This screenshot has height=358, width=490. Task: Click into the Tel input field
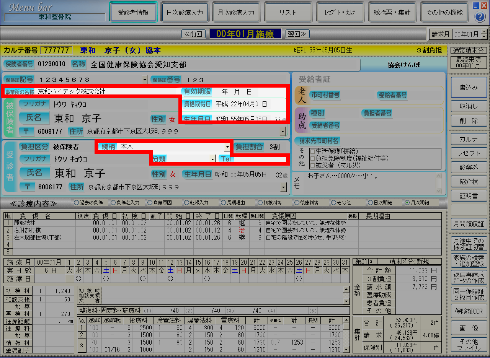(260, 159)
